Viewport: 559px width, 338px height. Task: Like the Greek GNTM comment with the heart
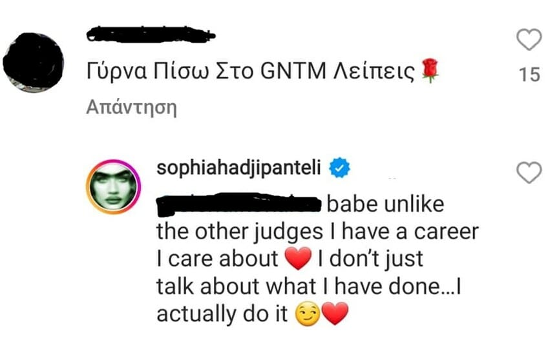[x=529, y=40]
